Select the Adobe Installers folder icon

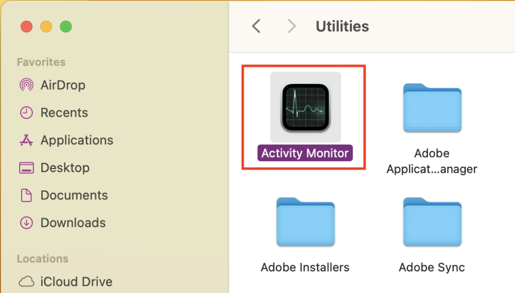(x=305, y=224)
